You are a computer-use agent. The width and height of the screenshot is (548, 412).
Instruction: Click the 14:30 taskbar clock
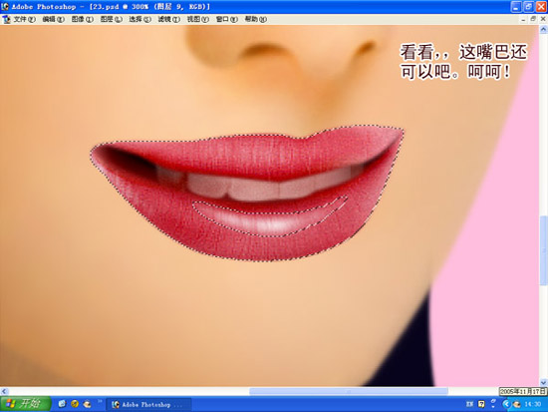pos(533,404)
